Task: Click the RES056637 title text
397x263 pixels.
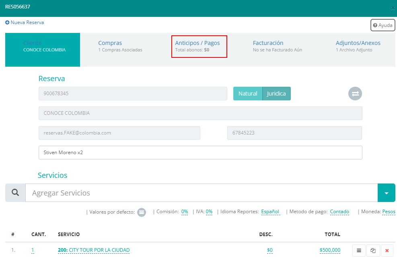Action: tap(18, 7)
